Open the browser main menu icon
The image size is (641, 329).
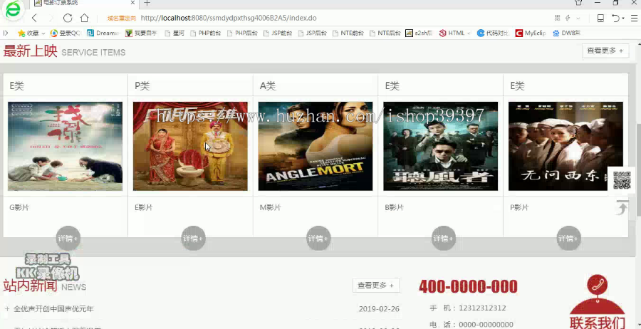(x=634, y=18)
